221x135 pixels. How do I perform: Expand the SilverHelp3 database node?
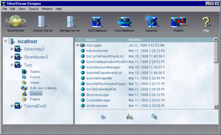click(12, 49)
